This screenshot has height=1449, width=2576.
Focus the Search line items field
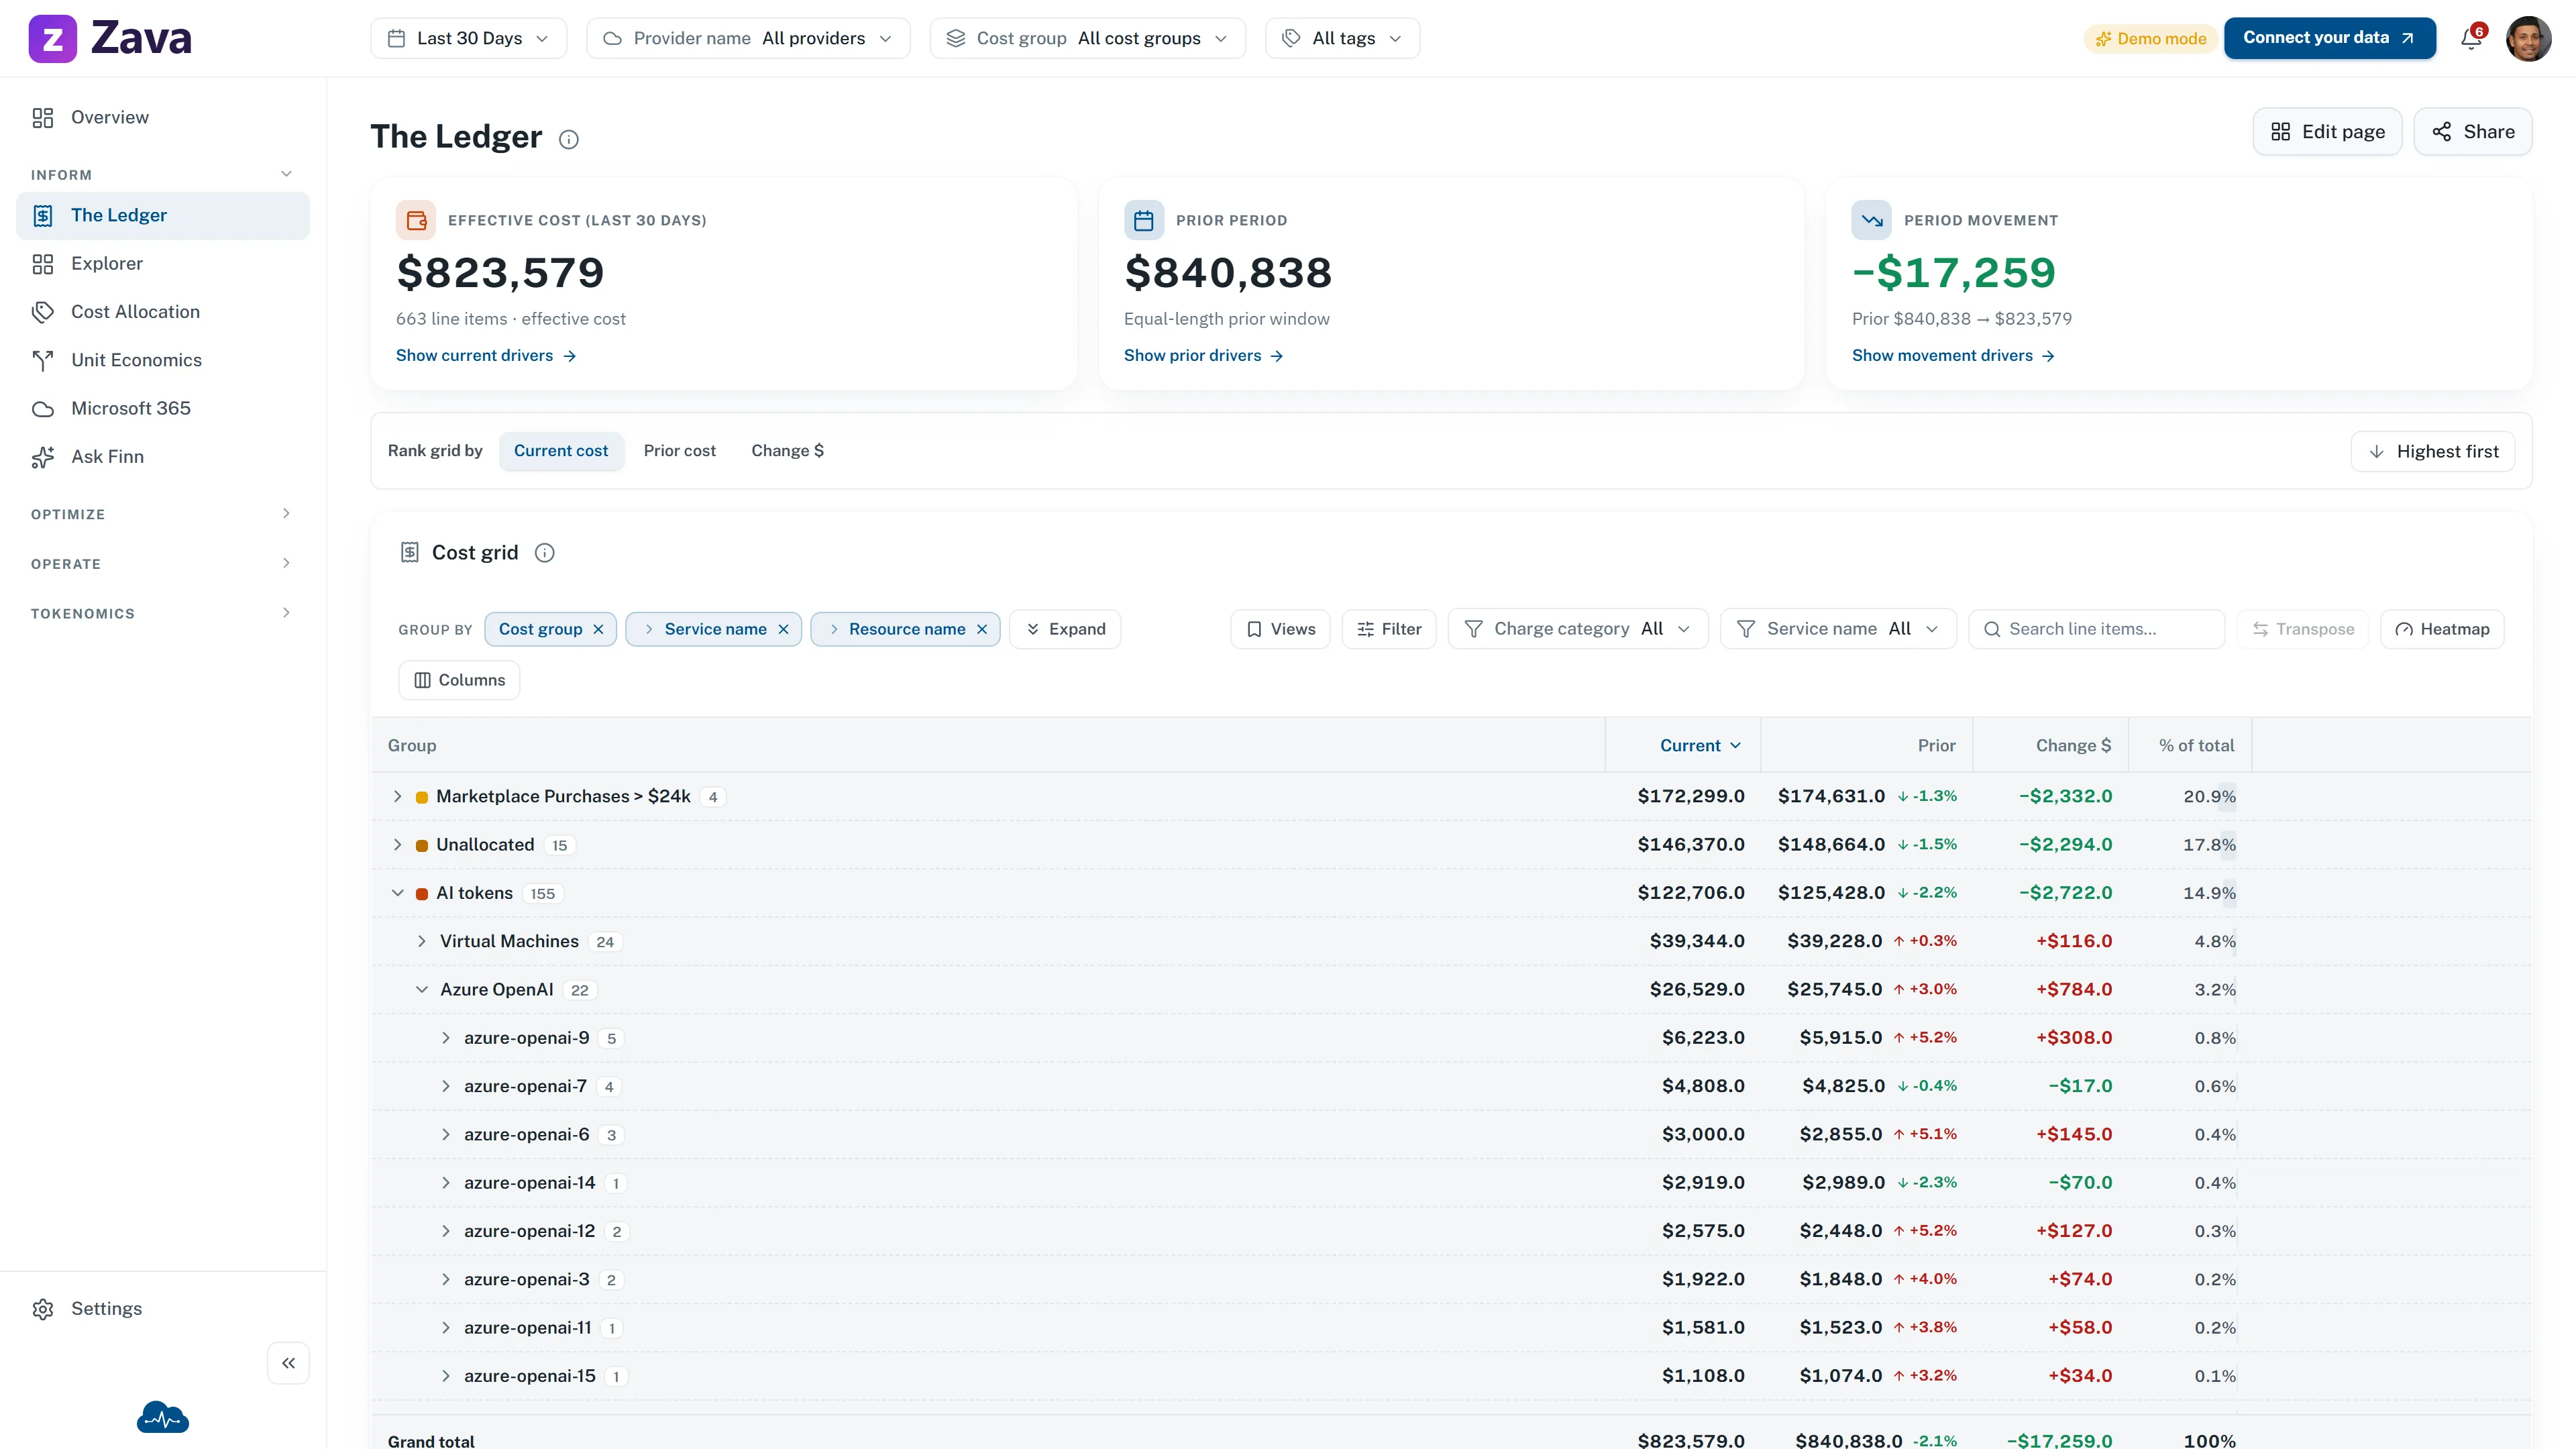2096,629
